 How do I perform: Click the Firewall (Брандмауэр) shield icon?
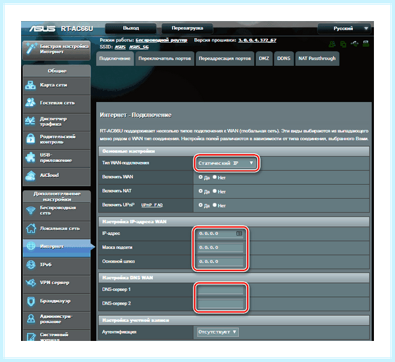[x=31, y=301]
